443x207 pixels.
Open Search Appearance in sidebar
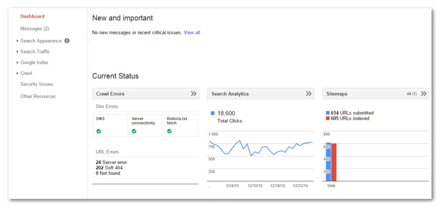click(41, 41)
